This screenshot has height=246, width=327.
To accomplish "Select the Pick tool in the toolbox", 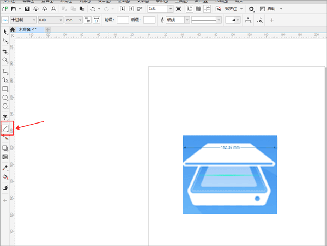I will click(x=5, y=32).
